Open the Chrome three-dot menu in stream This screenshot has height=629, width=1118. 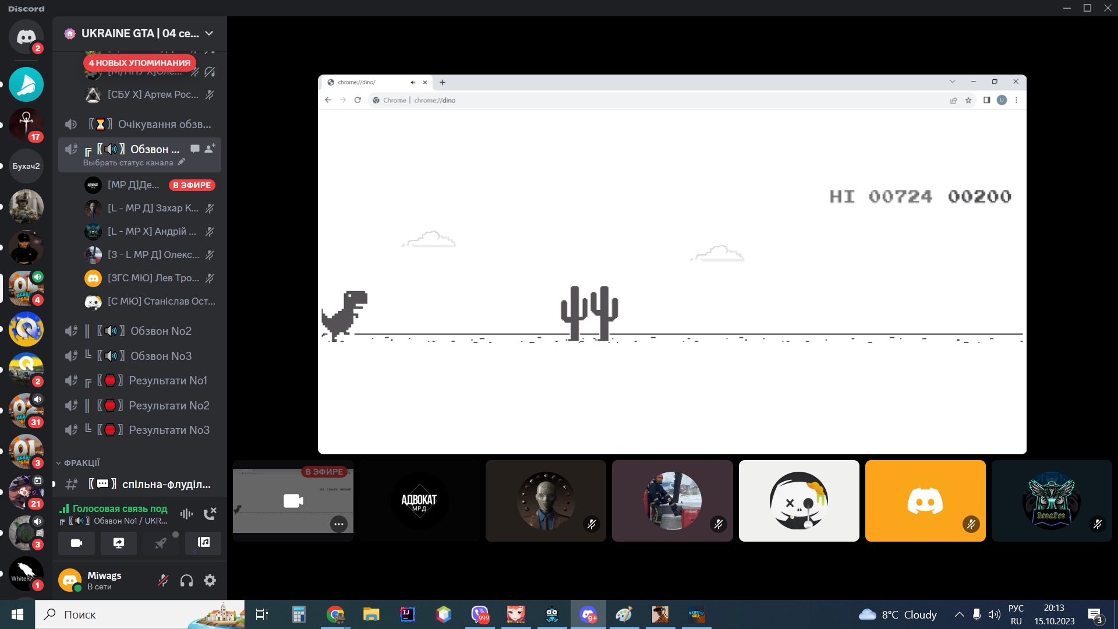(1017, 100)
